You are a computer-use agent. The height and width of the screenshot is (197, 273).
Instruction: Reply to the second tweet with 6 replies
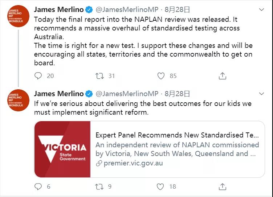pos(38,186)
